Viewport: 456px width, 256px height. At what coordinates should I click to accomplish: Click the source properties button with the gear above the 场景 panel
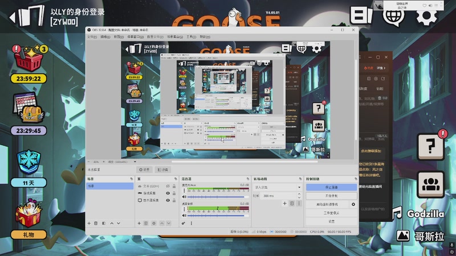pos(144,170)
